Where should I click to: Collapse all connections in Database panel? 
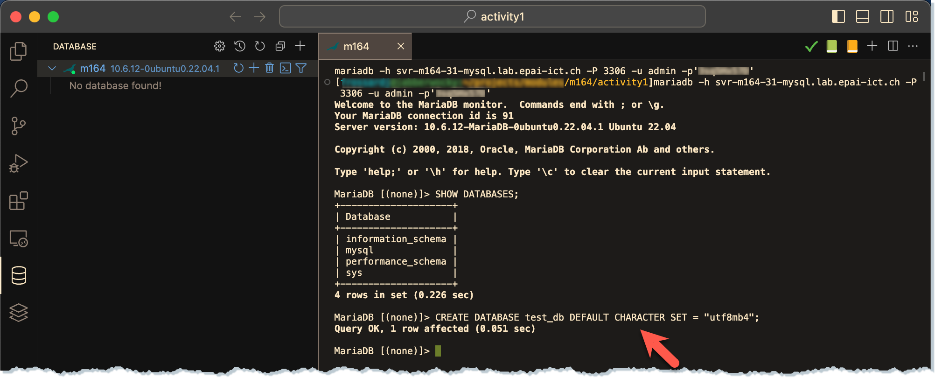pyautogui.click(x=280, y=46)
